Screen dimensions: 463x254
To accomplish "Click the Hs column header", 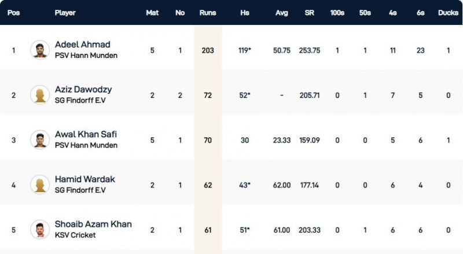I will [245, 13].
